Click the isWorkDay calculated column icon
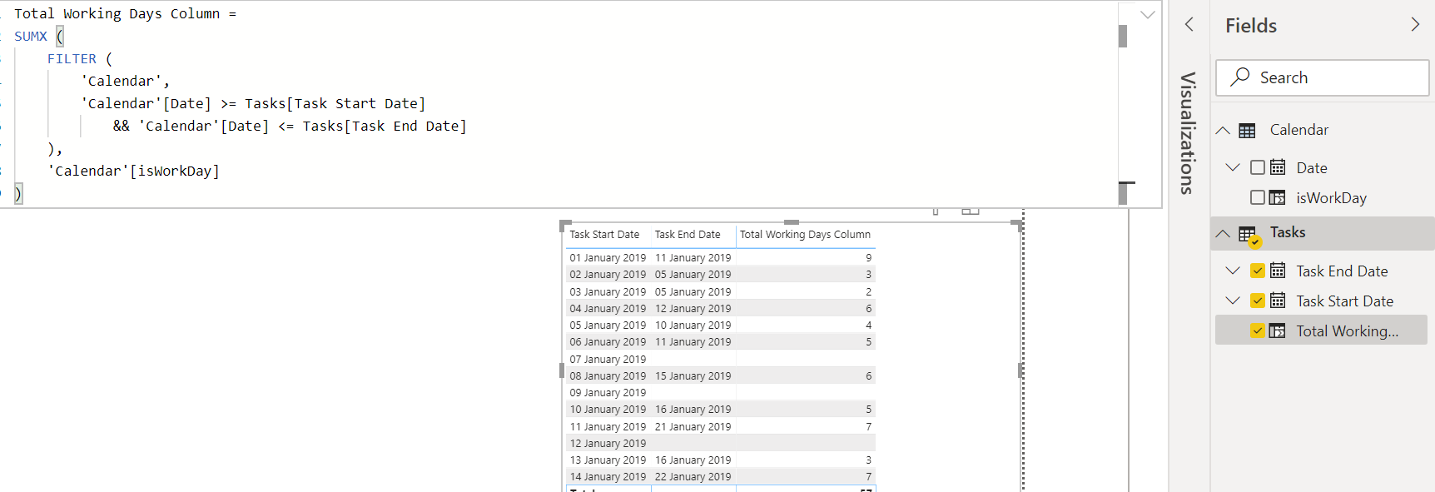 1278,197
